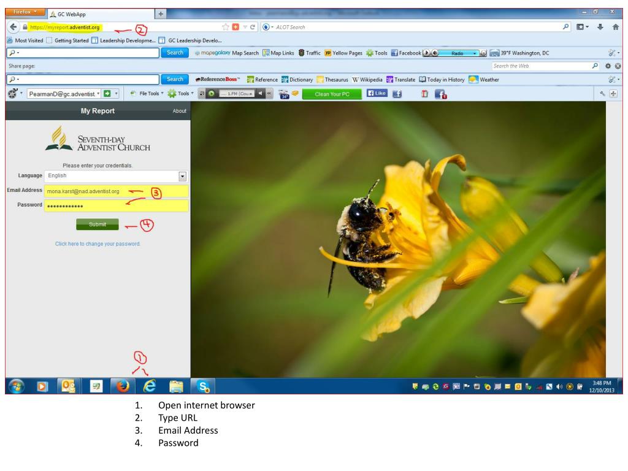The width and height of the screenshot is (628, 471).
Task: Open Outlook from the taskbar
Action: tap(68, 386)
